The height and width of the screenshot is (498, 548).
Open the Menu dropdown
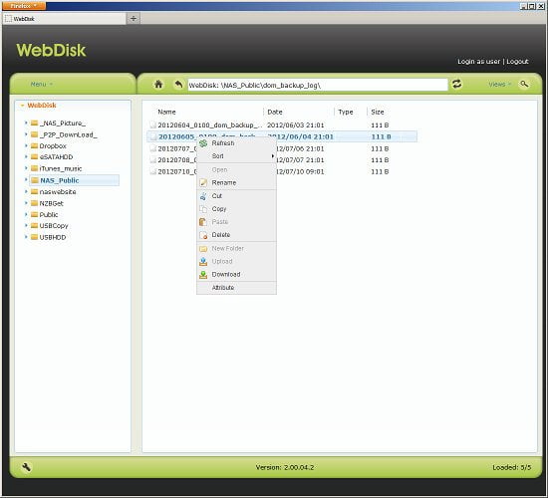click(x=42, y=85)
